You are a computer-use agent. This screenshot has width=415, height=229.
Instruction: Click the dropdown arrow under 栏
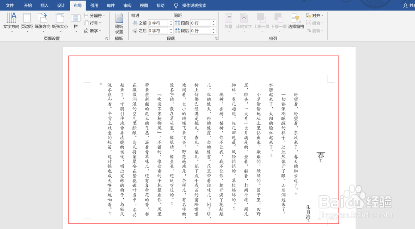pos(76,32)
